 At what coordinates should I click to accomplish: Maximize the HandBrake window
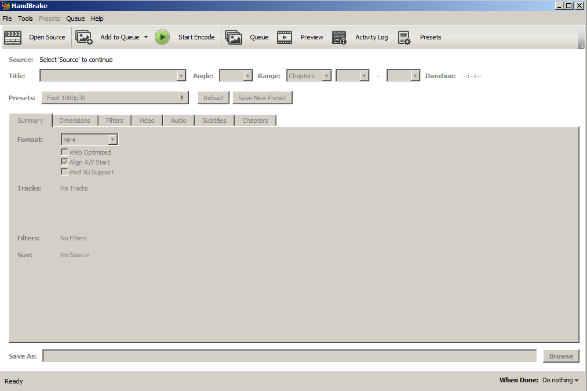click(x=568, y=6)
